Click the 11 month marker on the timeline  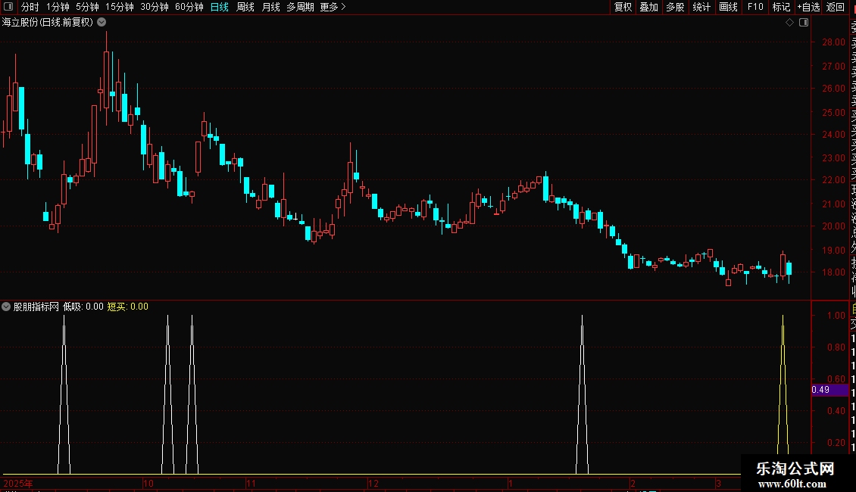click(x=251, y=483)
